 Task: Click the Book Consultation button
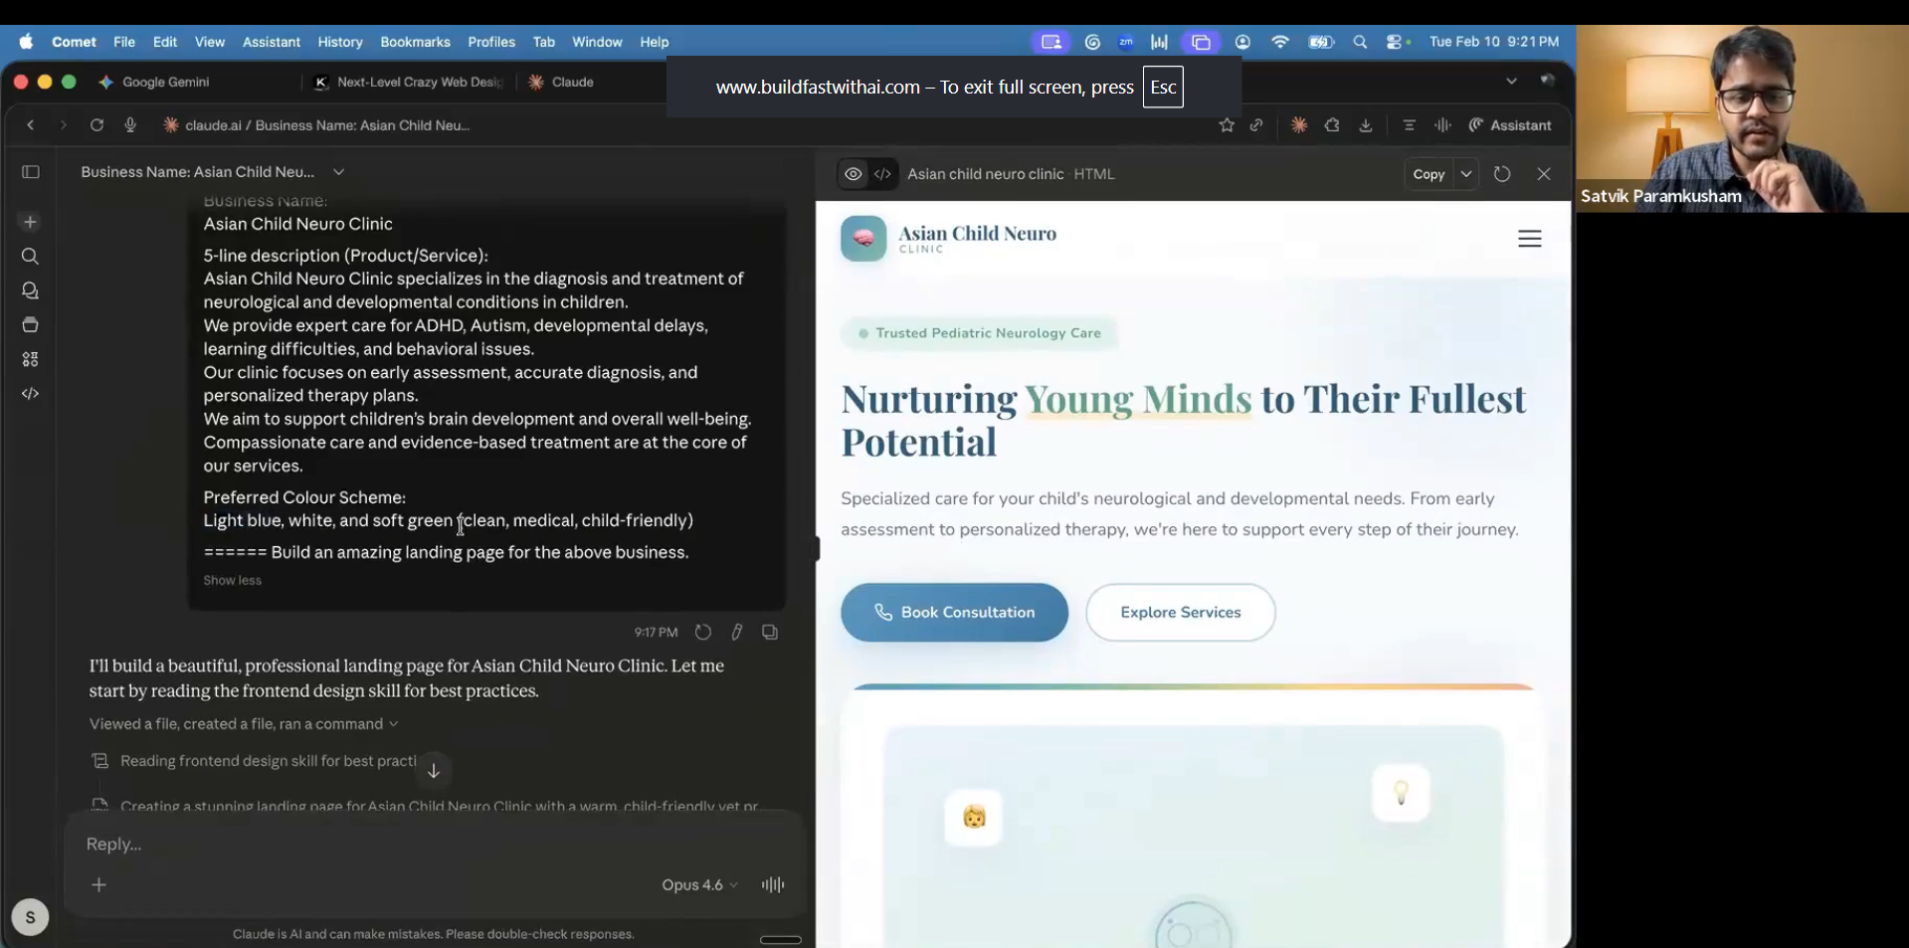954,613
